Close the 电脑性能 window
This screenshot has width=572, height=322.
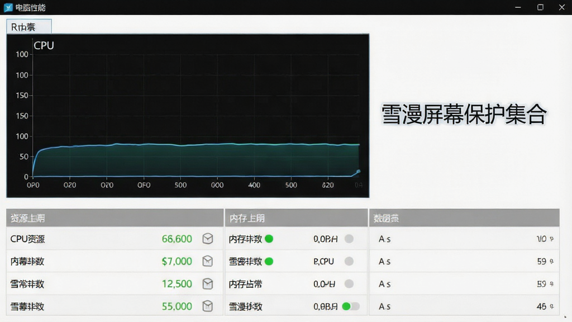[562, 7]
